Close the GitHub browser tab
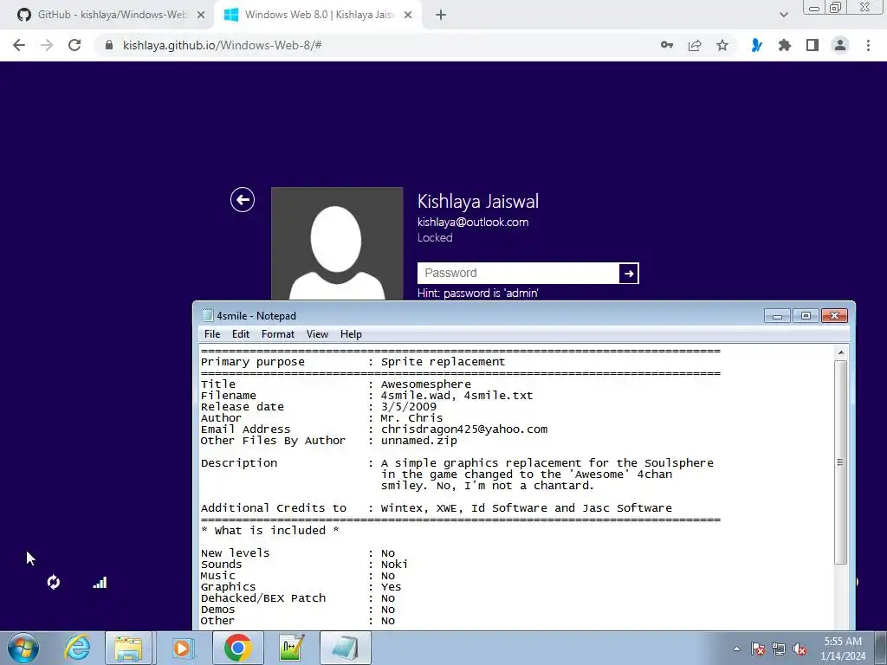This screenshot has width=887, height=665. click(201, 16)
